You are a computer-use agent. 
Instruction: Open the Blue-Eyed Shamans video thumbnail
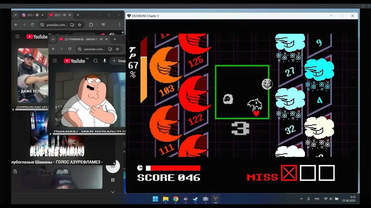57,134
